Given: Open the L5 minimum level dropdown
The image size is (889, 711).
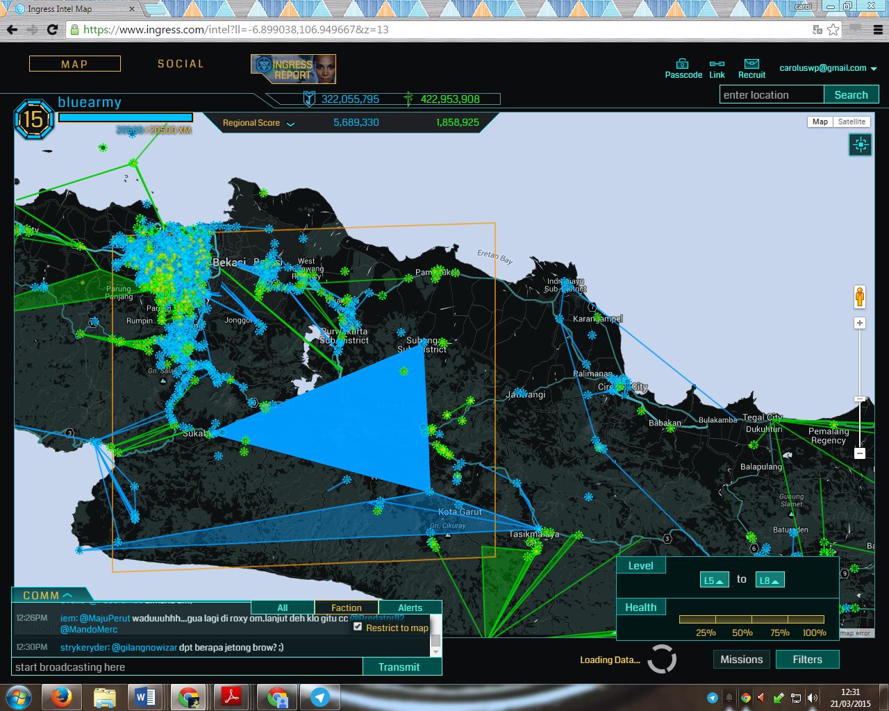Looking at the screenshot, I should tap(715, 580).
